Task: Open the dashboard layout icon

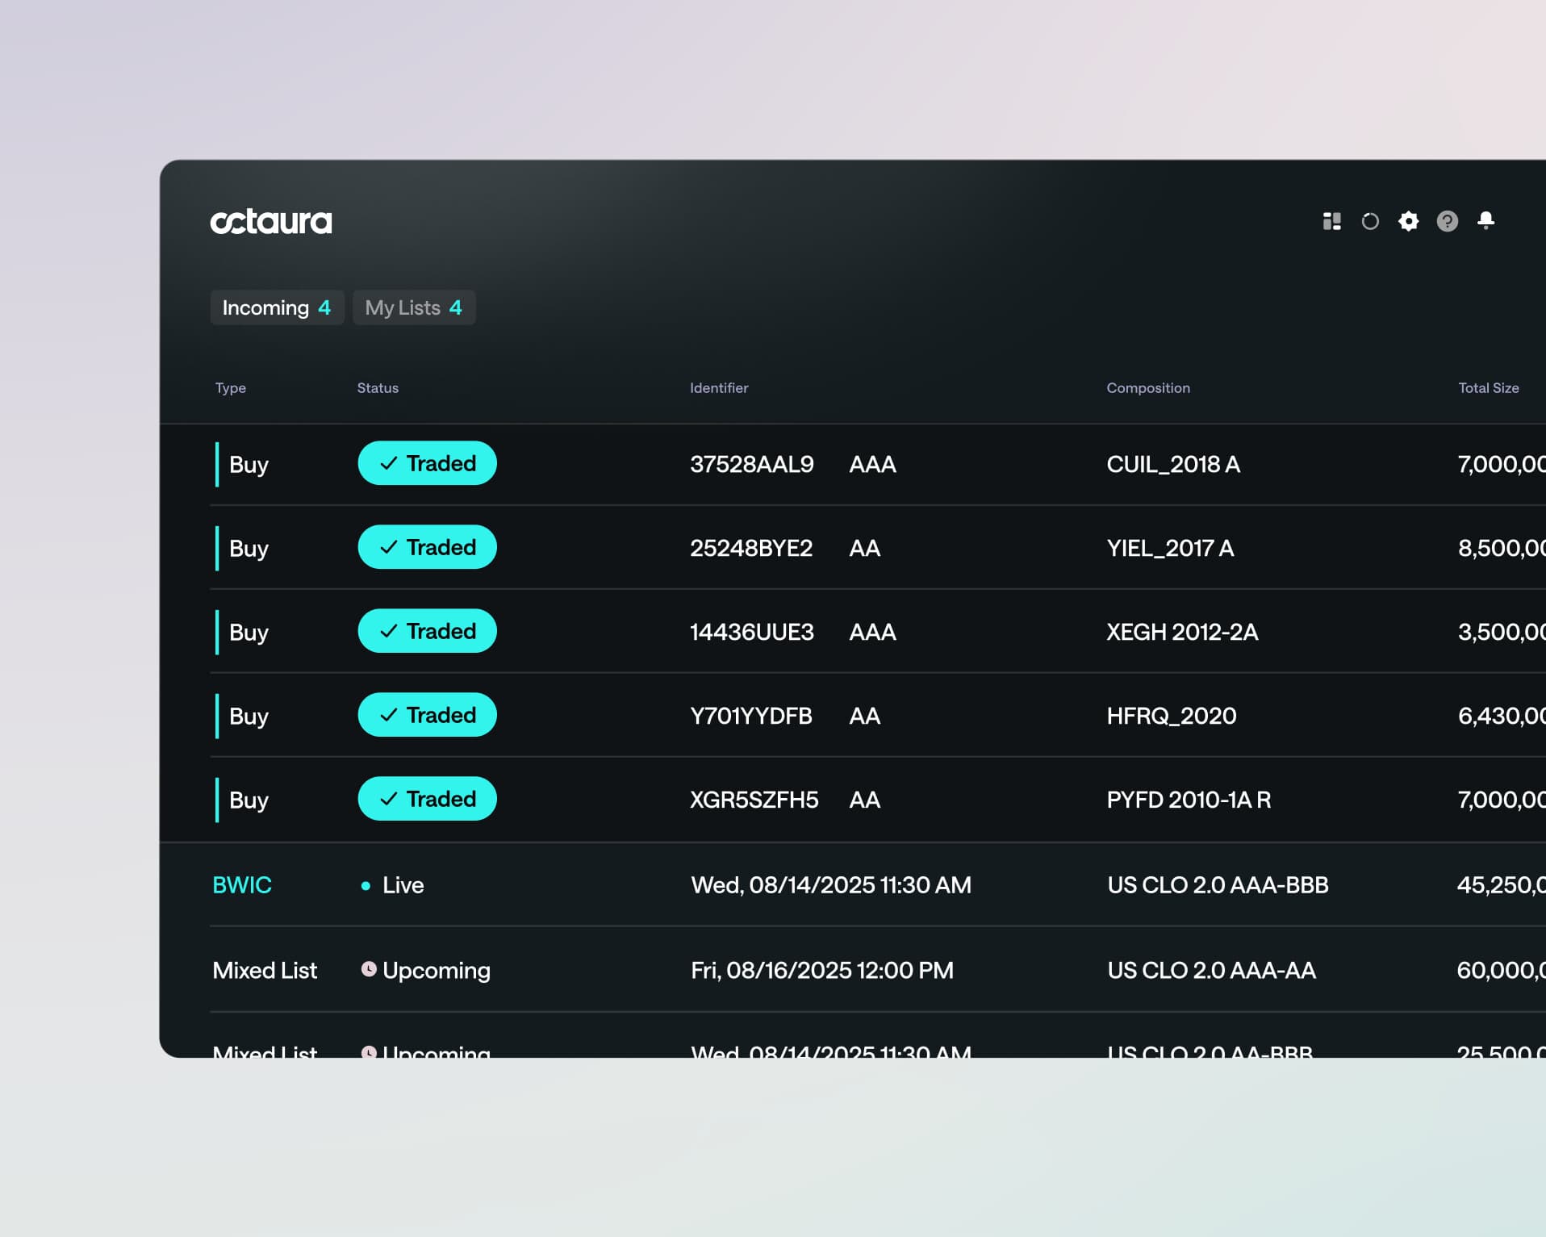Action: pyautogui.click(x=1331, y=221)
